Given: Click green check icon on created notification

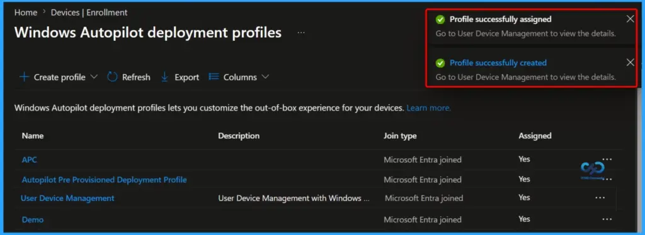Looking at the screenshot, I should coord(440,63).
